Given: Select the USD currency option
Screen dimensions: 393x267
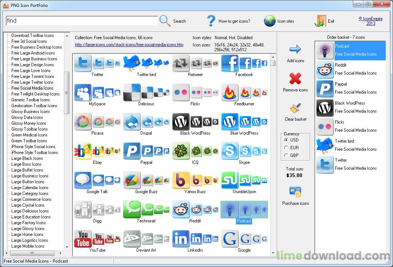Looking at the screenshot, I should (x=286, y=140).
